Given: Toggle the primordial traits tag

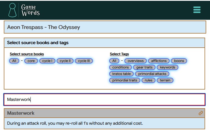Looking at the screenshot, I should pos(125,80).
